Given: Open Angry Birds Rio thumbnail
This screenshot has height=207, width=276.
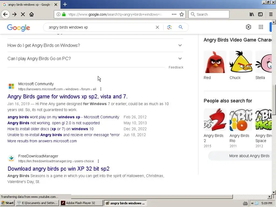Looking at the screenshot, I should click(x=241, y=120).
